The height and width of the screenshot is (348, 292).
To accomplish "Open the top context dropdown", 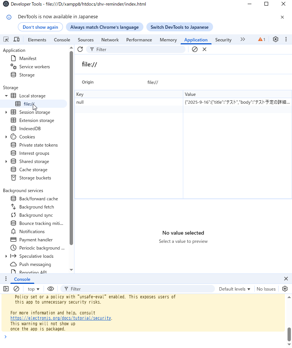I will coord(34,289).
